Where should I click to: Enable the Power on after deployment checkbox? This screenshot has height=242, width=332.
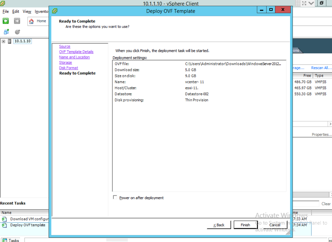[115, 197]
